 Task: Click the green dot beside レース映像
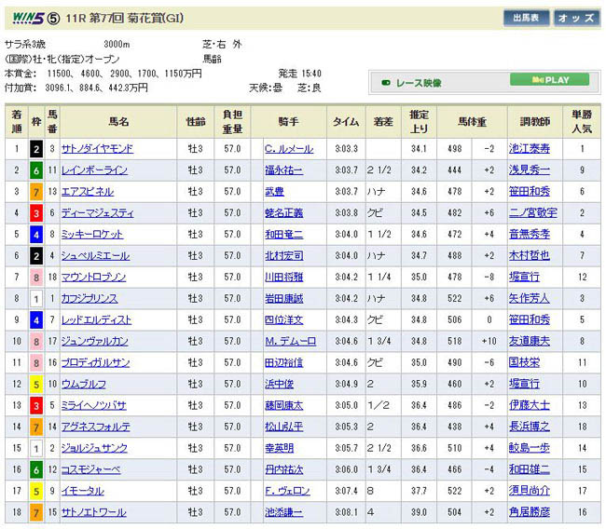click(x=386, y=83)
